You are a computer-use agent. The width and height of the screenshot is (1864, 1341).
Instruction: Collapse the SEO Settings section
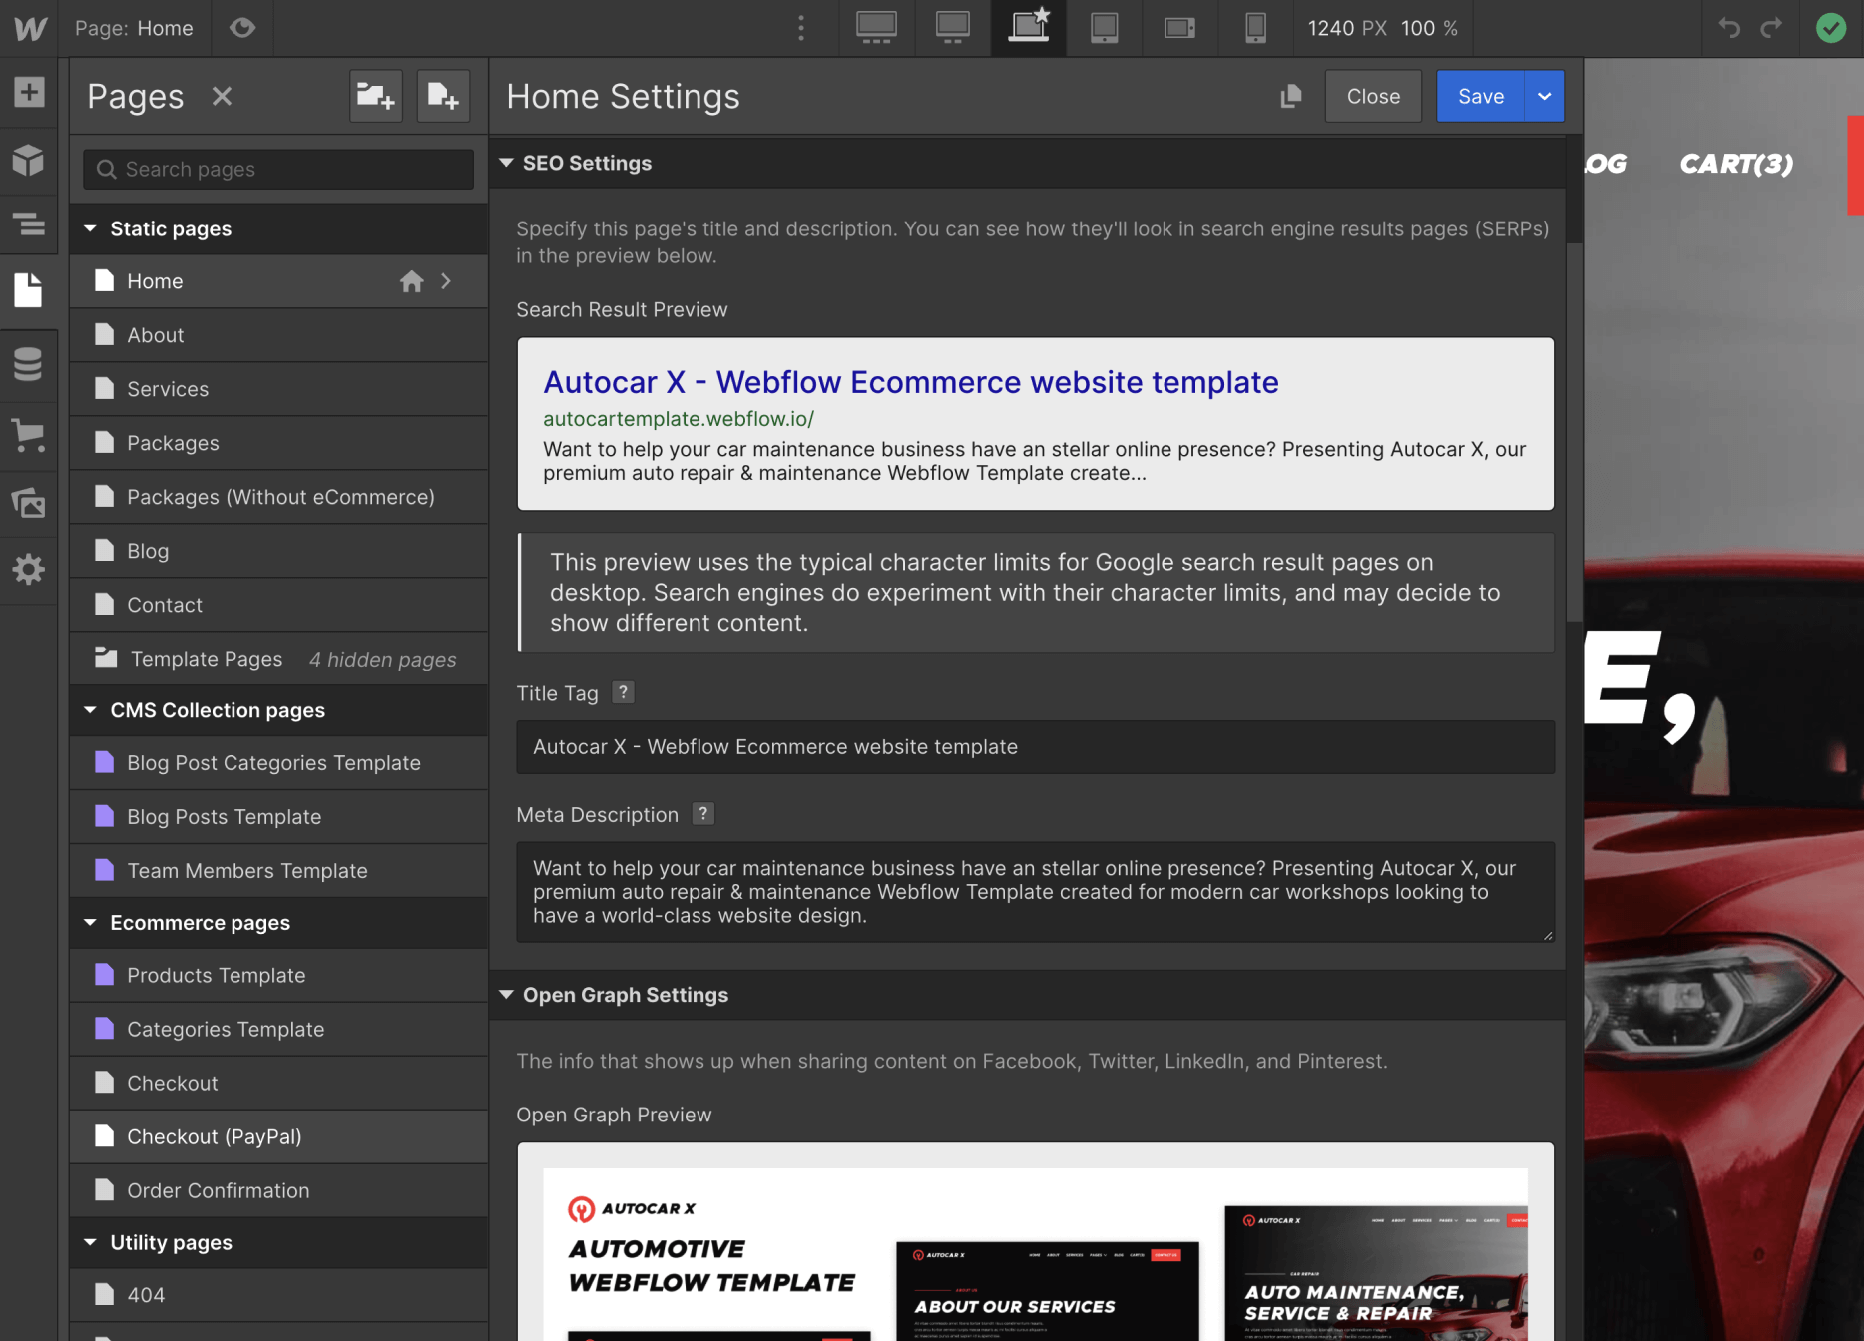click(x=506, y=163)
